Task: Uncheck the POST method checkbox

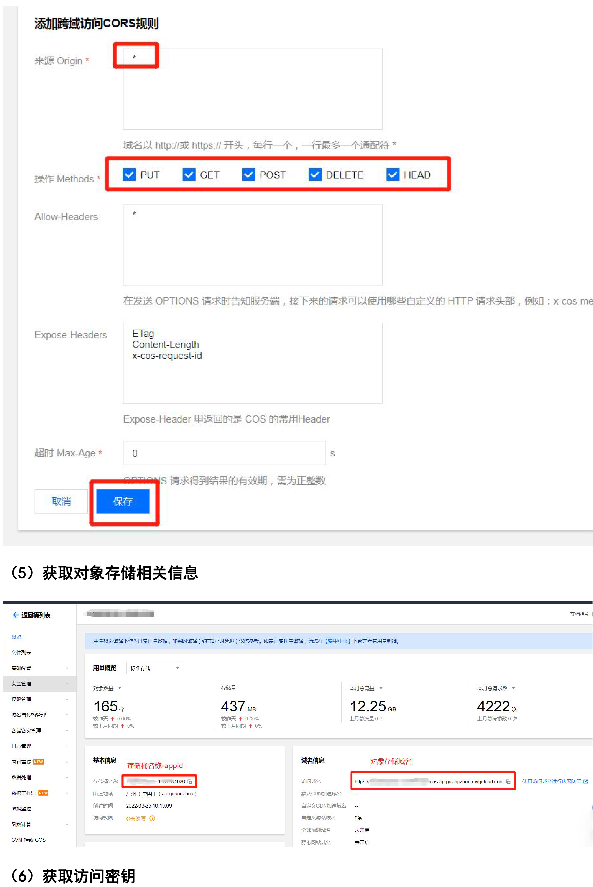Action: pyautogui.click(x=249, y=175)
